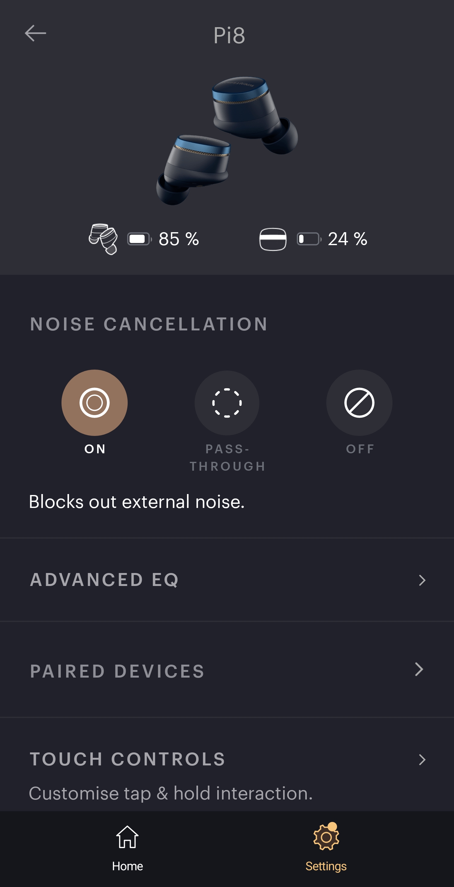The height and width of the screenshot is (887, 454).
Task: Switch noise cancellation Off
Action: [x=359, y=402]
